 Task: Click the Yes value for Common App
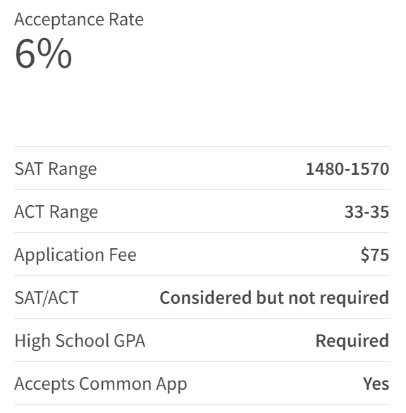click(x=376, y=383)
